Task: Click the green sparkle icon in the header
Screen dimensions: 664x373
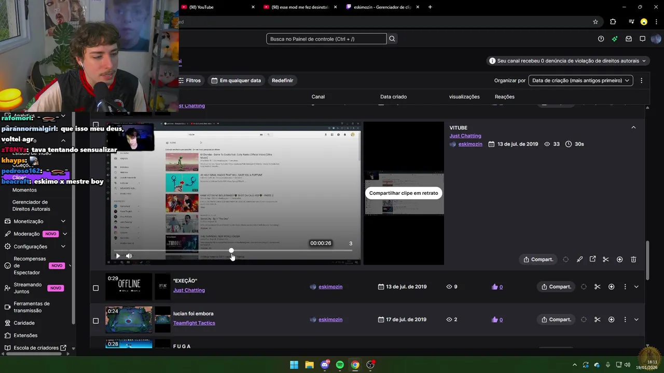Action: 615,39
